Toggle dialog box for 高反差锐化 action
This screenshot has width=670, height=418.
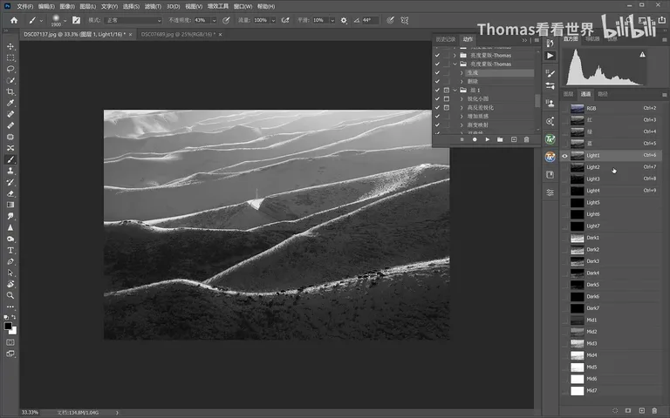click(x=447, y=107)
